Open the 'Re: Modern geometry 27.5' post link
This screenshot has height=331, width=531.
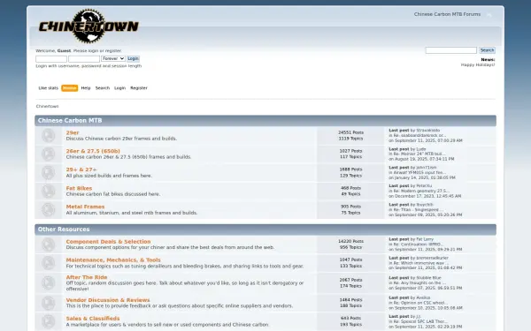[421, 192]
